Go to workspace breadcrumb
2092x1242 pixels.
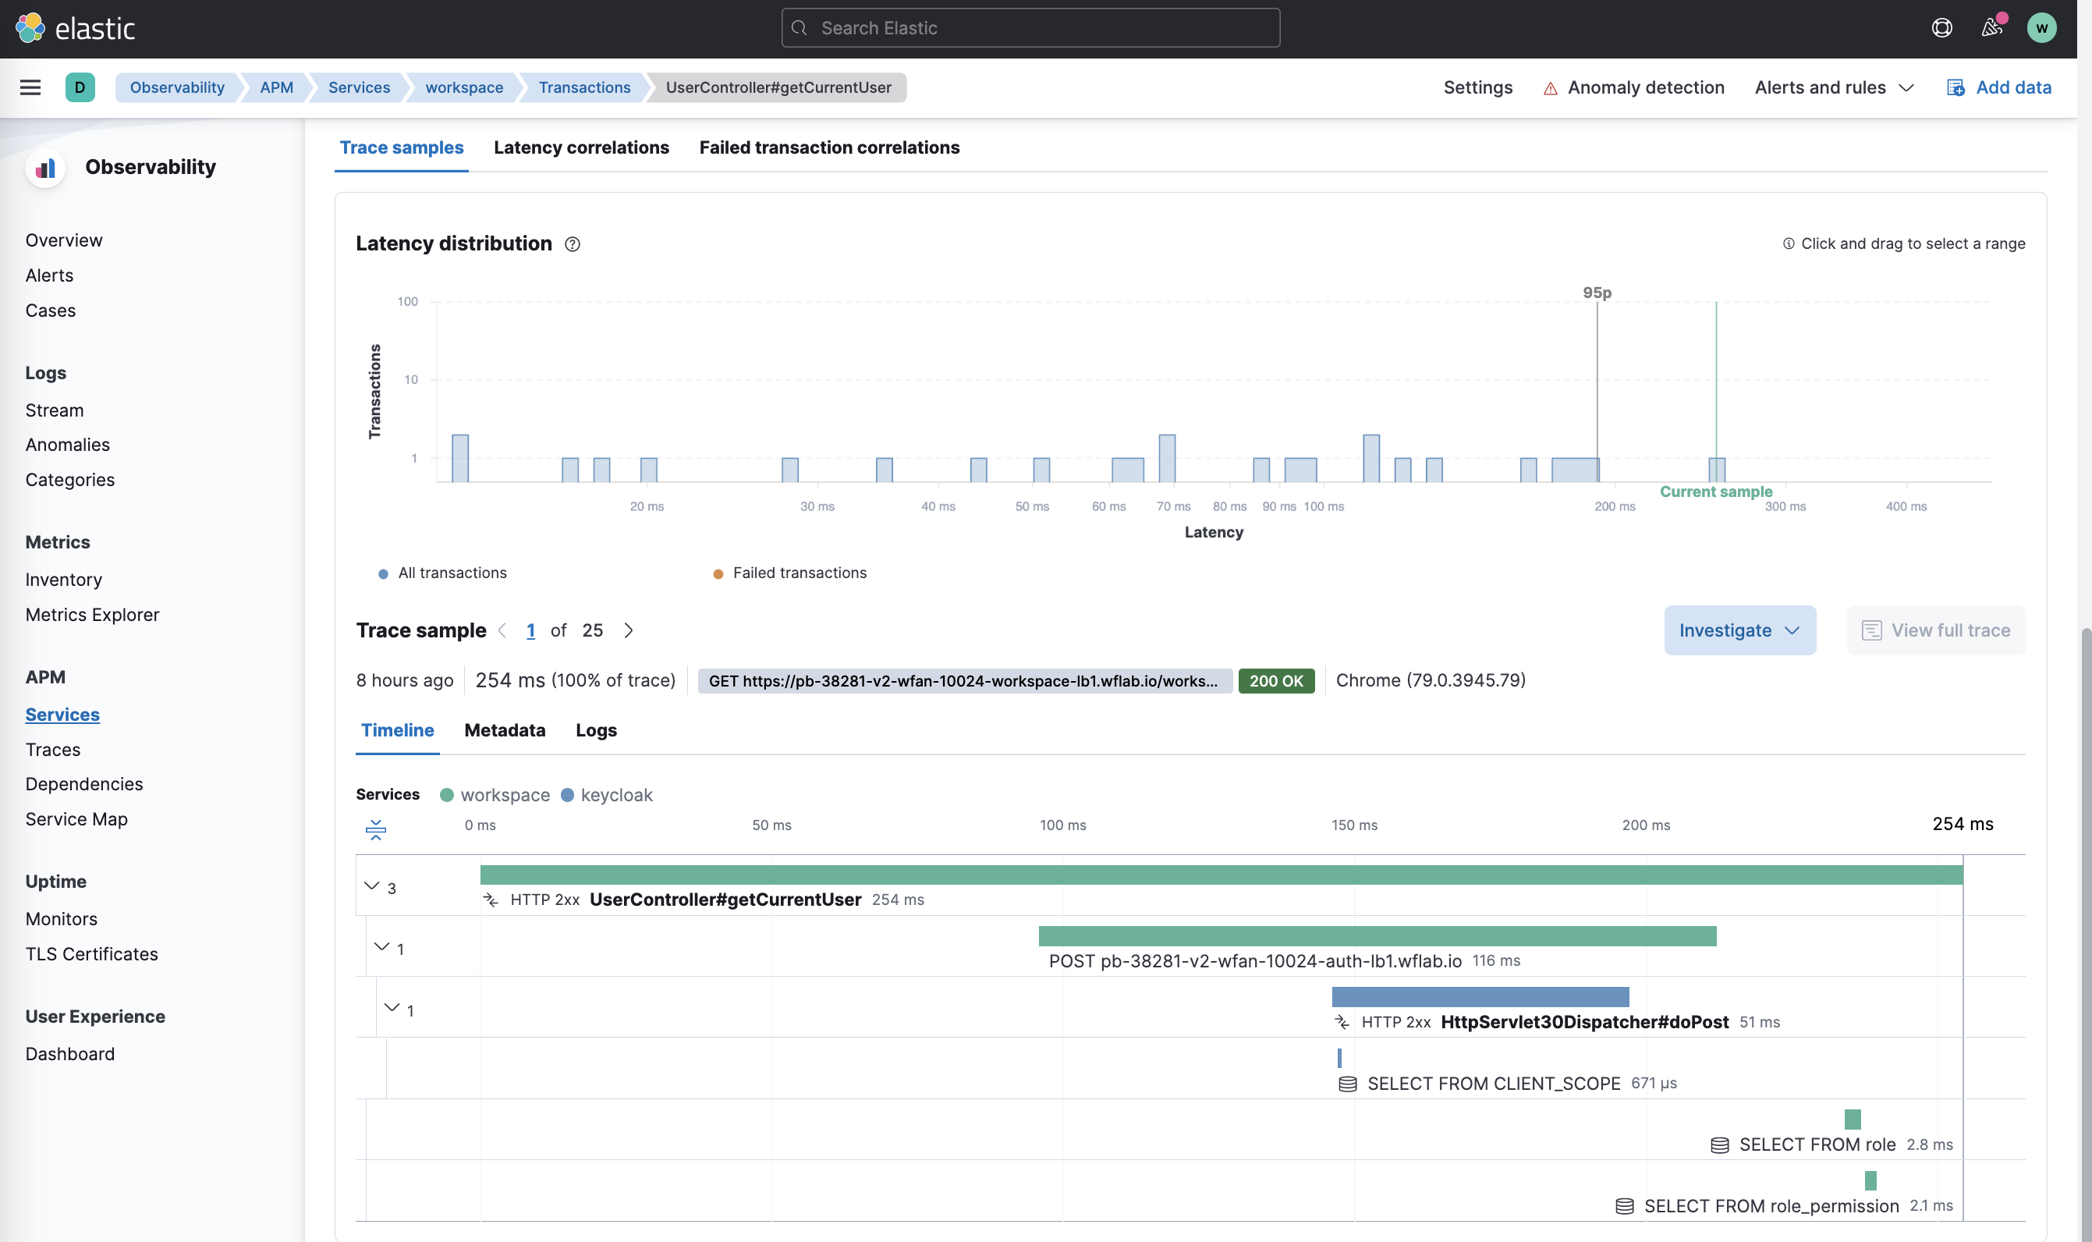coord(464,88)
